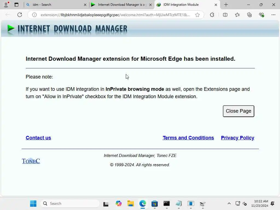View site information icon in address bar
This screenshot has height=210, width=280.
(34, 15)
